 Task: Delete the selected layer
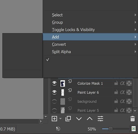pos(132,119)
